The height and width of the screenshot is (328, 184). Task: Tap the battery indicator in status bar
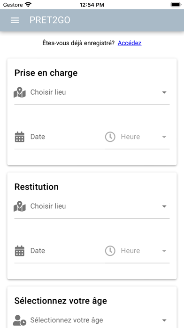click(x=176, y=5)
